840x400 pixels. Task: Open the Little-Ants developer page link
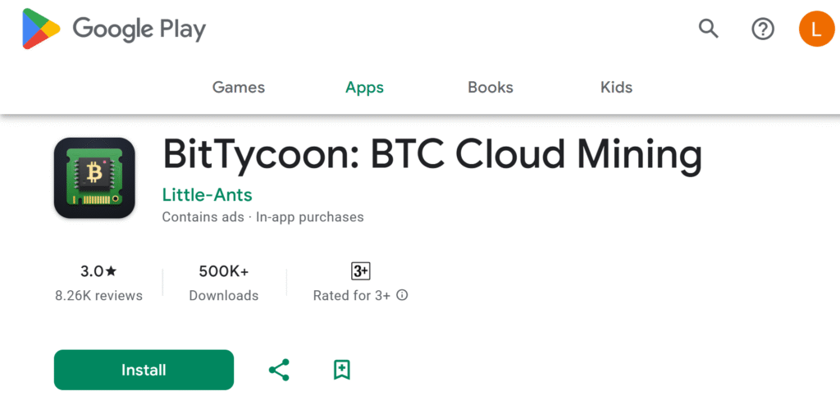(x=207, y=195)
